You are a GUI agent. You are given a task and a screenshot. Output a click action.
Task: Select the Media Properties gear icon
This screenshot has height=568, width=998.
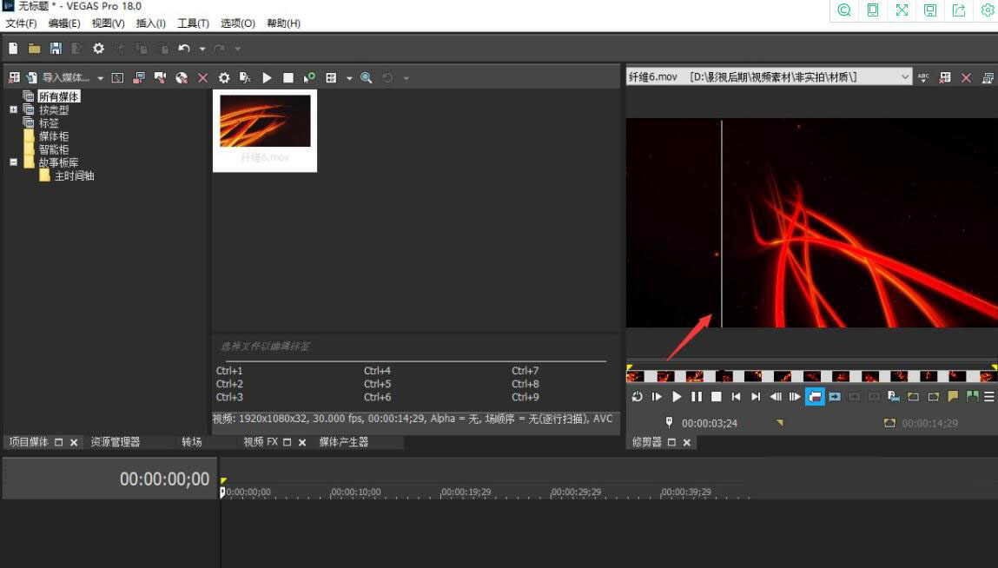224,77
